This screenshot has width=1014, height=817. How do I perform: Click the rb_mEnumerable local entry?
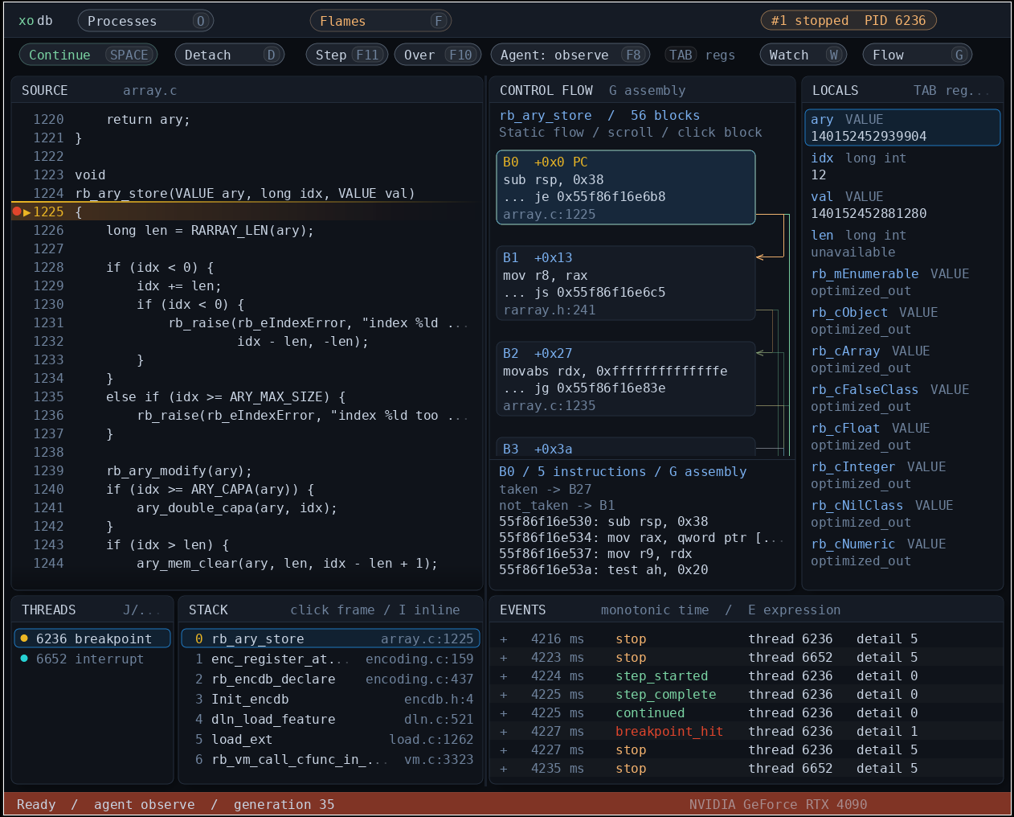click(902, 282)
